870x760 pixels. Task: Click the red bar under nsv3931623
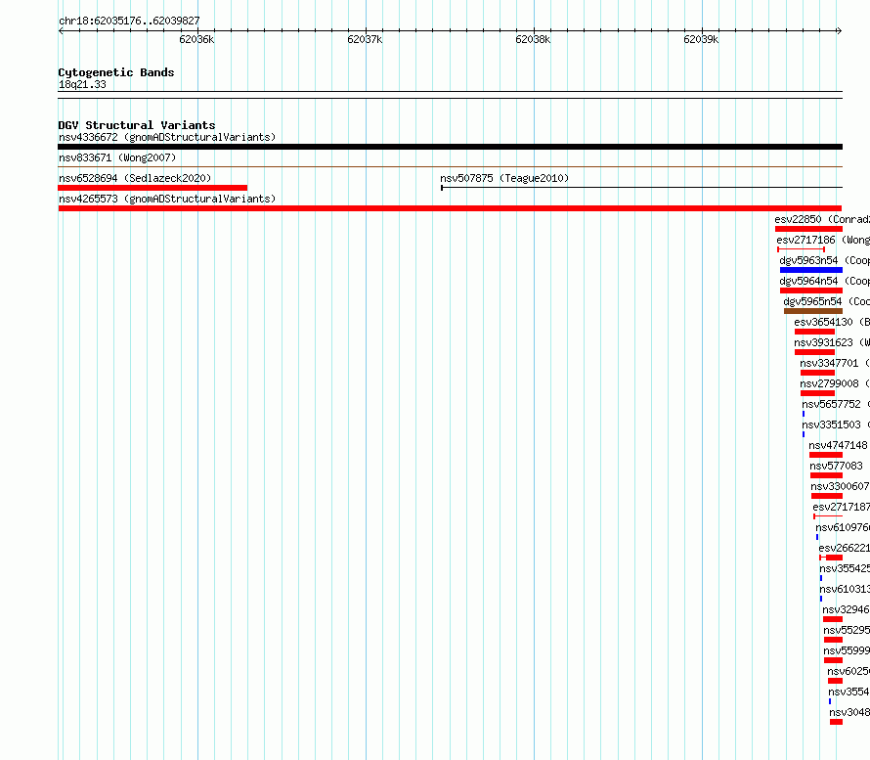click(814, 352)
